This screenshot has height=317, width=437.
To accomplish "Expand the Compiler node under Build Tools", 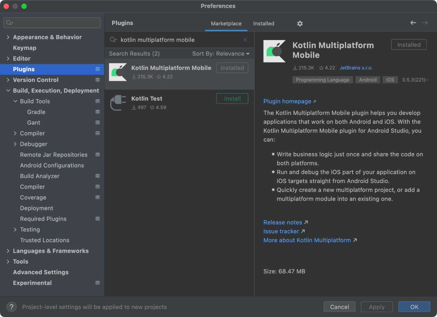I will pyautogui.click(x=15, y=133).
